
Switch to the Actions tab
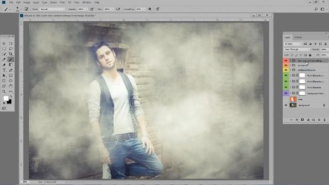coord(298,38)
